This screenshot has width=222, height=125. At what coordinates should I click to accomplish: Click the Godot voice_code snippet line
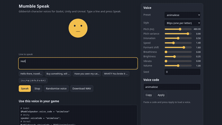(x=45, y=111)
